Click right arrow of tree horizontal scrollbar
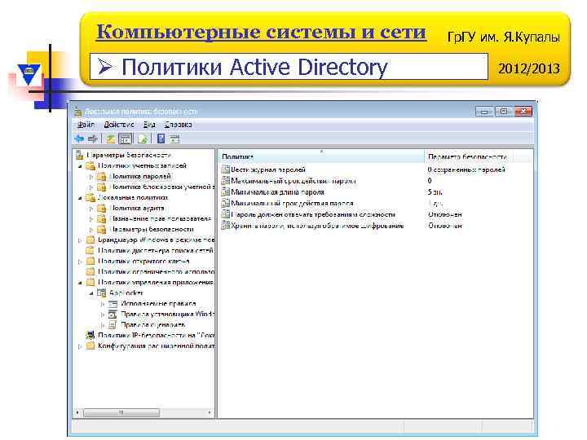Screen dimensions: 587x440 tap(210, 412)
